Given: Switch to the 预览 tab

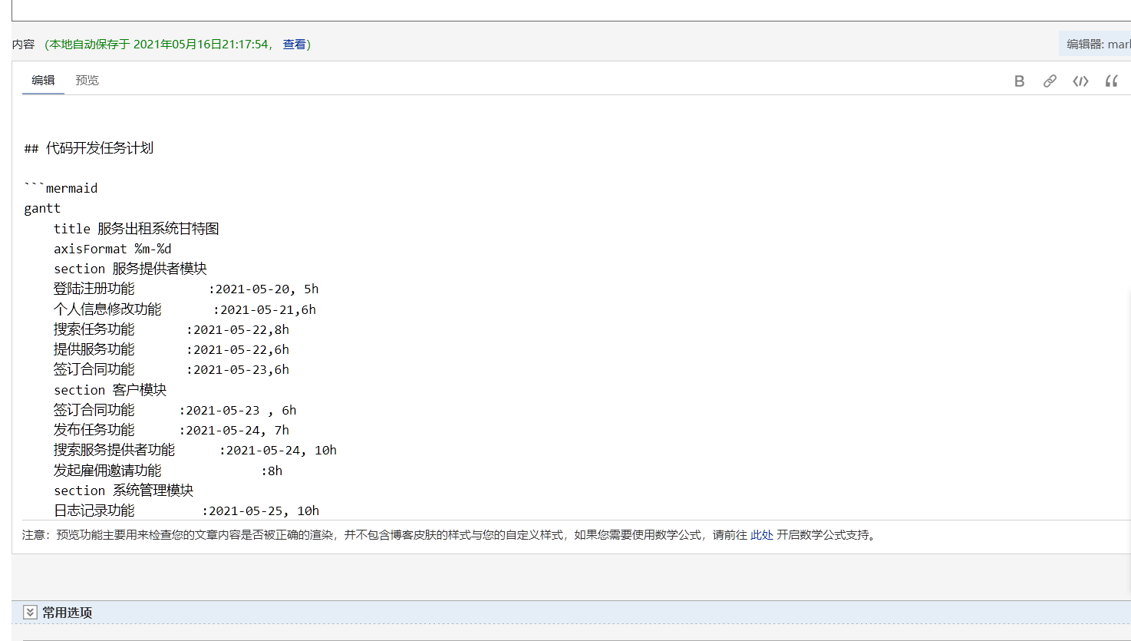Looking at the screenshot, I should [x=87, y=80].
